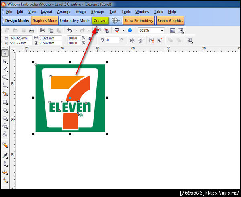Select the Interactive Fill tool
The width and height of the screenshot is (241, 197).
(5, 180)
